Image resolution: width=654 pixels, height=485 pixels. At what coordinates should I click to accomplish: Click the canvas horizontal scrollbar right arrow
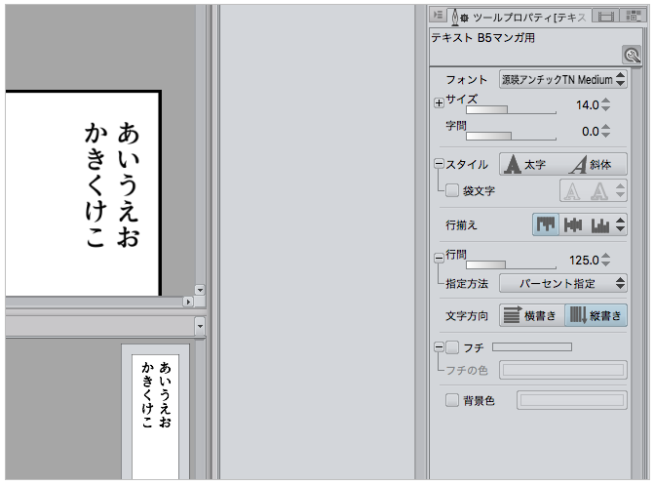188,302
